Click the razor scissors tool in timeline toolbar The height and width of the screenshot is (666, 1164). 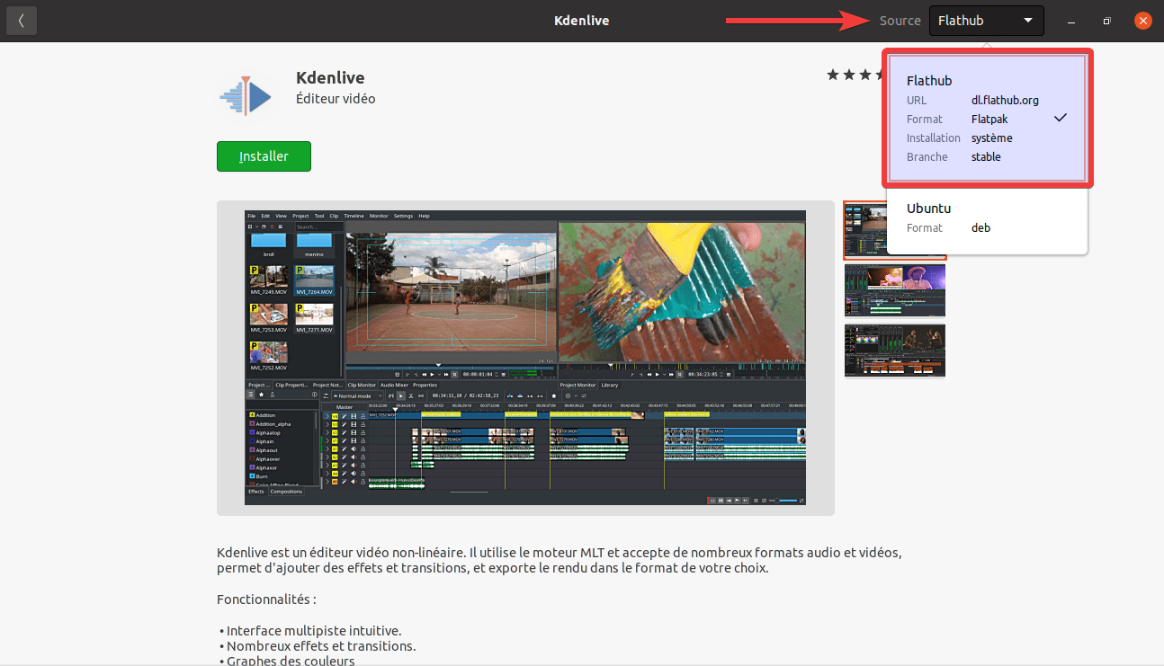coord(410,395)
